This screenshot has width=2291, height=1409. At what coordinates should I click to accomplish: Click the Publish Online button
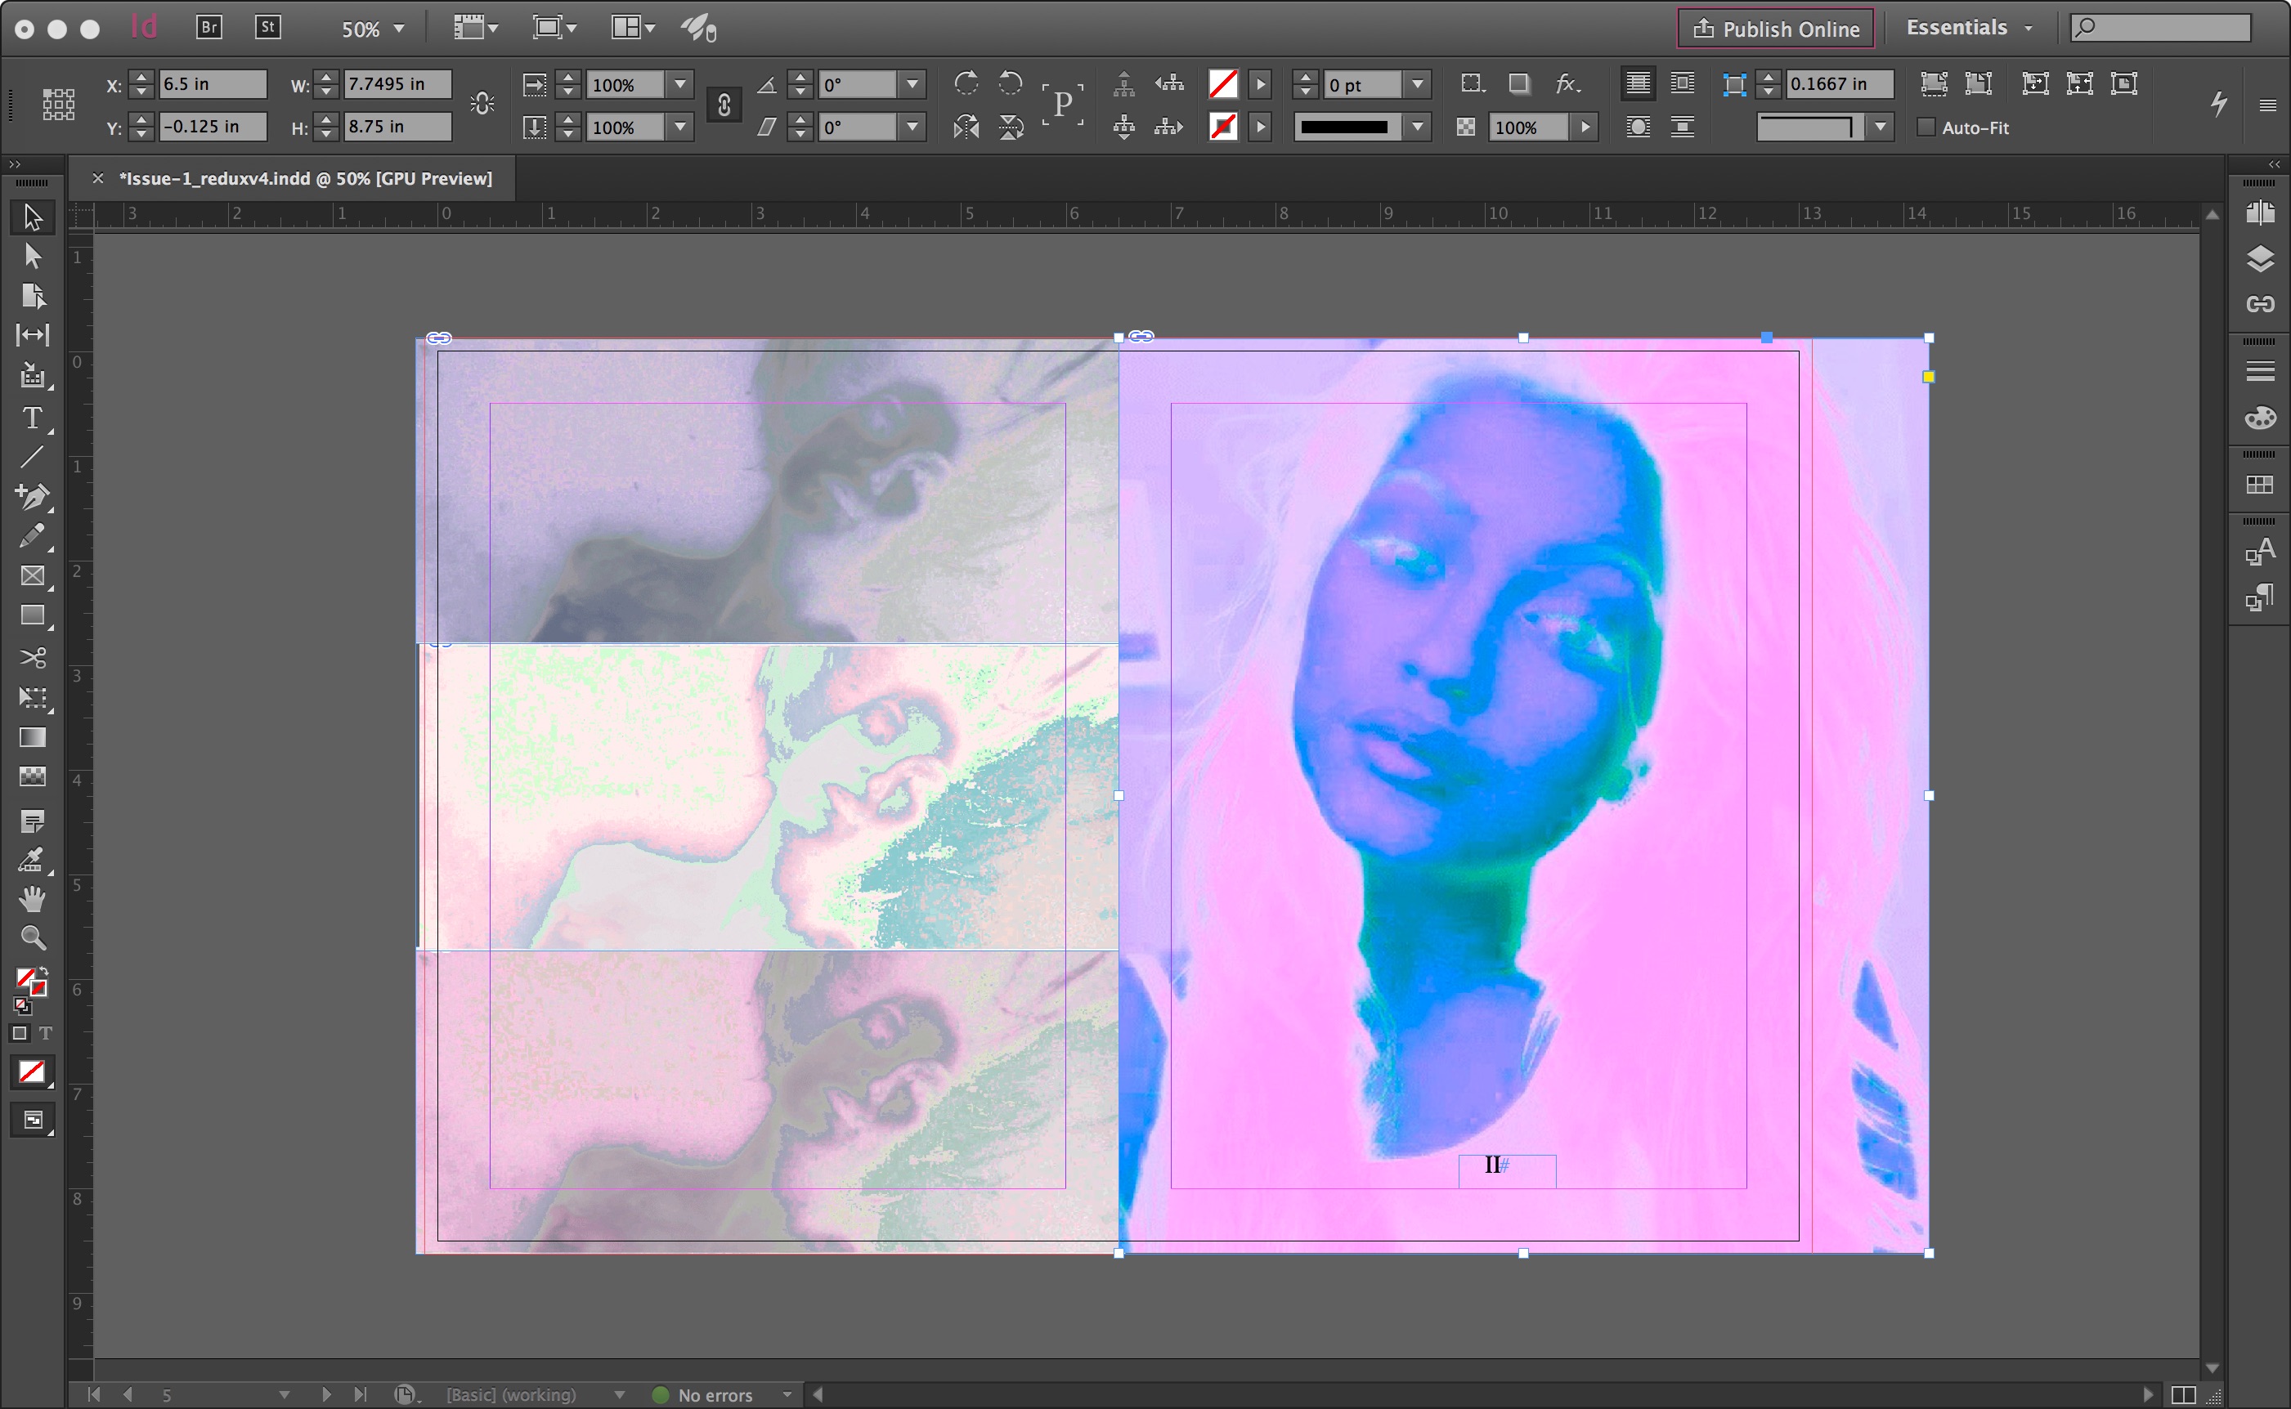(1776, 29)
